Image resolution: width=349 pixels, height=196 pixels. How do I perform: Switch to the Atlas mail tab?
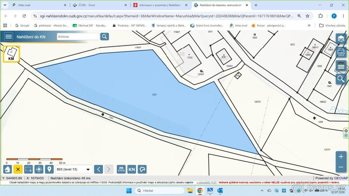[x=39, y=5]
